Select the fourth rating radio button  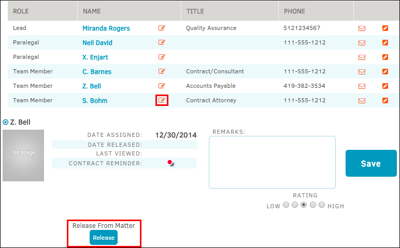click(x=313, y=205)
